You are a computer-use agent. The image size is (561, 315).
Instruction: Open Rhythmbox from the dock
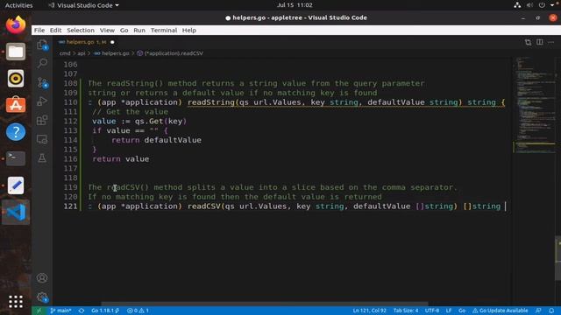click(x=16, y=79)
